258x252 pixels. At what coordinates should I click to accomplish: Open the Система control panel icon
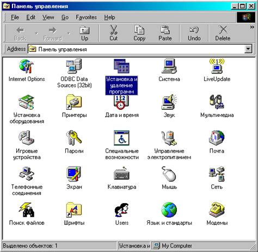[169, 66]
